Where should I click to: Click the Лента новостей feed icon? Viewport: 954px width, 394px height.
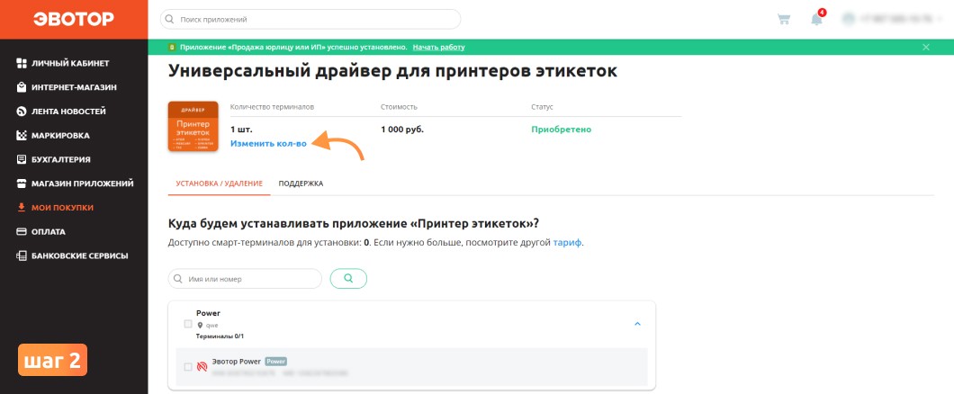tap(22, 112)
